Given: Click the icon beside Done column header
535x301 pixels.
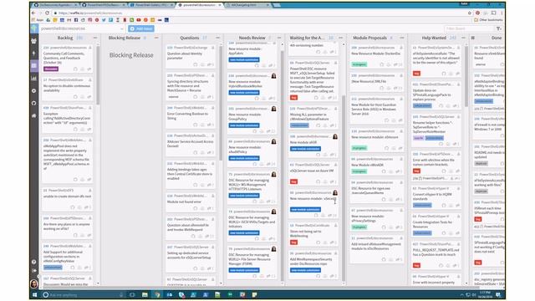Looking at the screenshot, I should click(473, 38).
